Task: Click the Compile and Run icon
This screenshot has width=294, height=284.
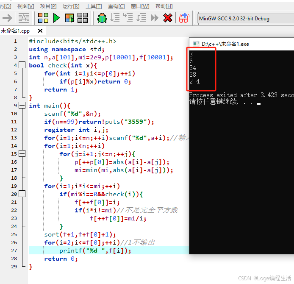Action: point(69,18)
